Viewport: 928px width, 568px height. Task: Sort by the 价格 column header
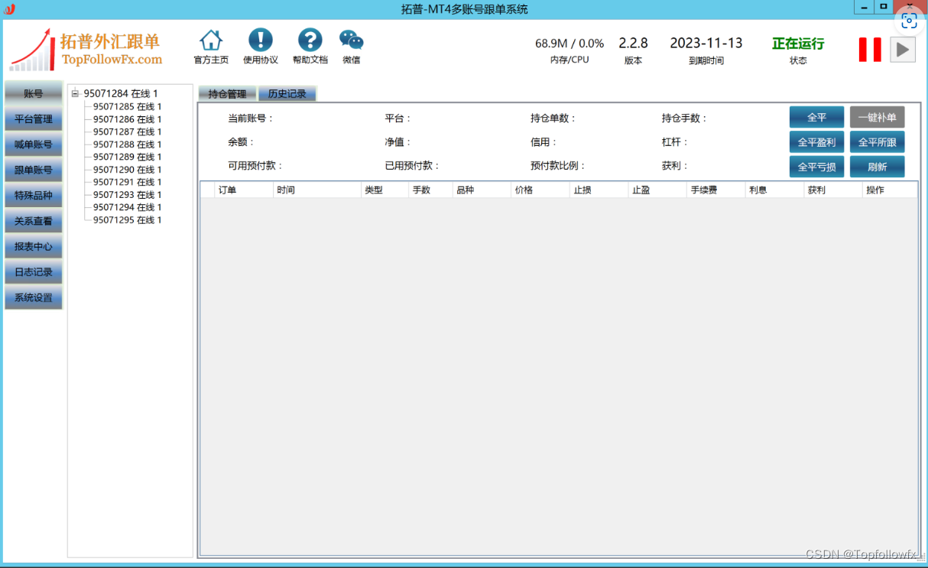tap(541, 190)
